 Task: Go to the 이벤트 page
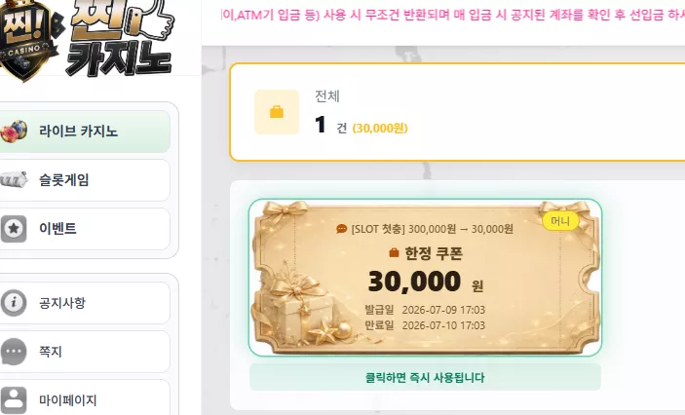pos(85,229)
